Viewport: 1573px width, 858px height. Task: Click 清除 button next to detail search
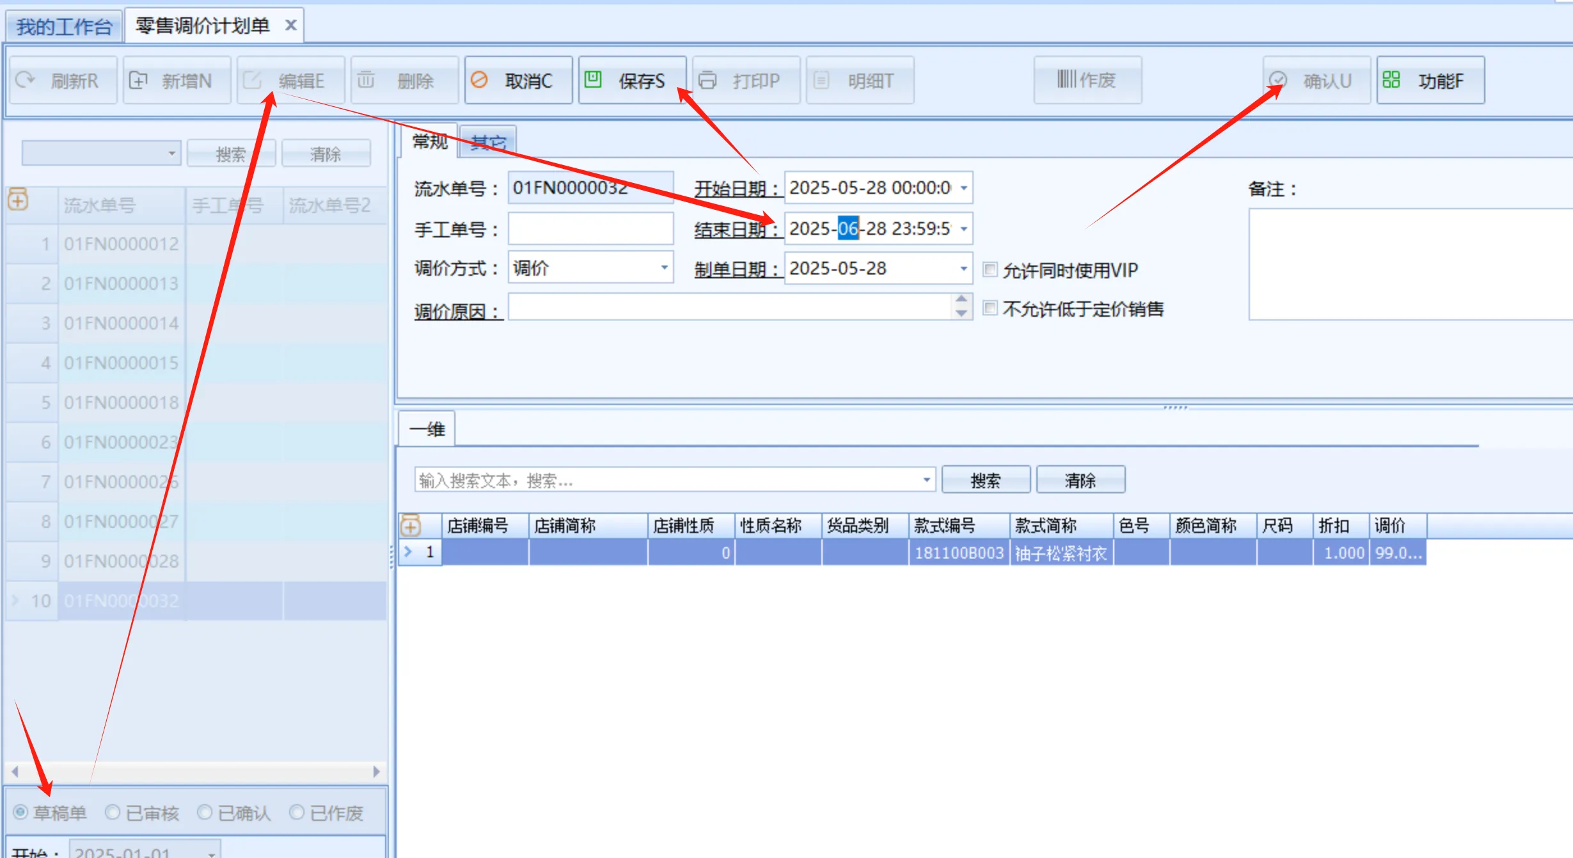(1080, 480)
